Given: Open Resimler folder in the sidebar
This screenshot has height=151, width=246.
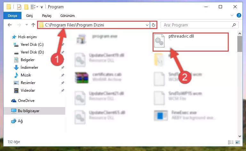Looking at the screenshot, I should (x=28, y=83).
